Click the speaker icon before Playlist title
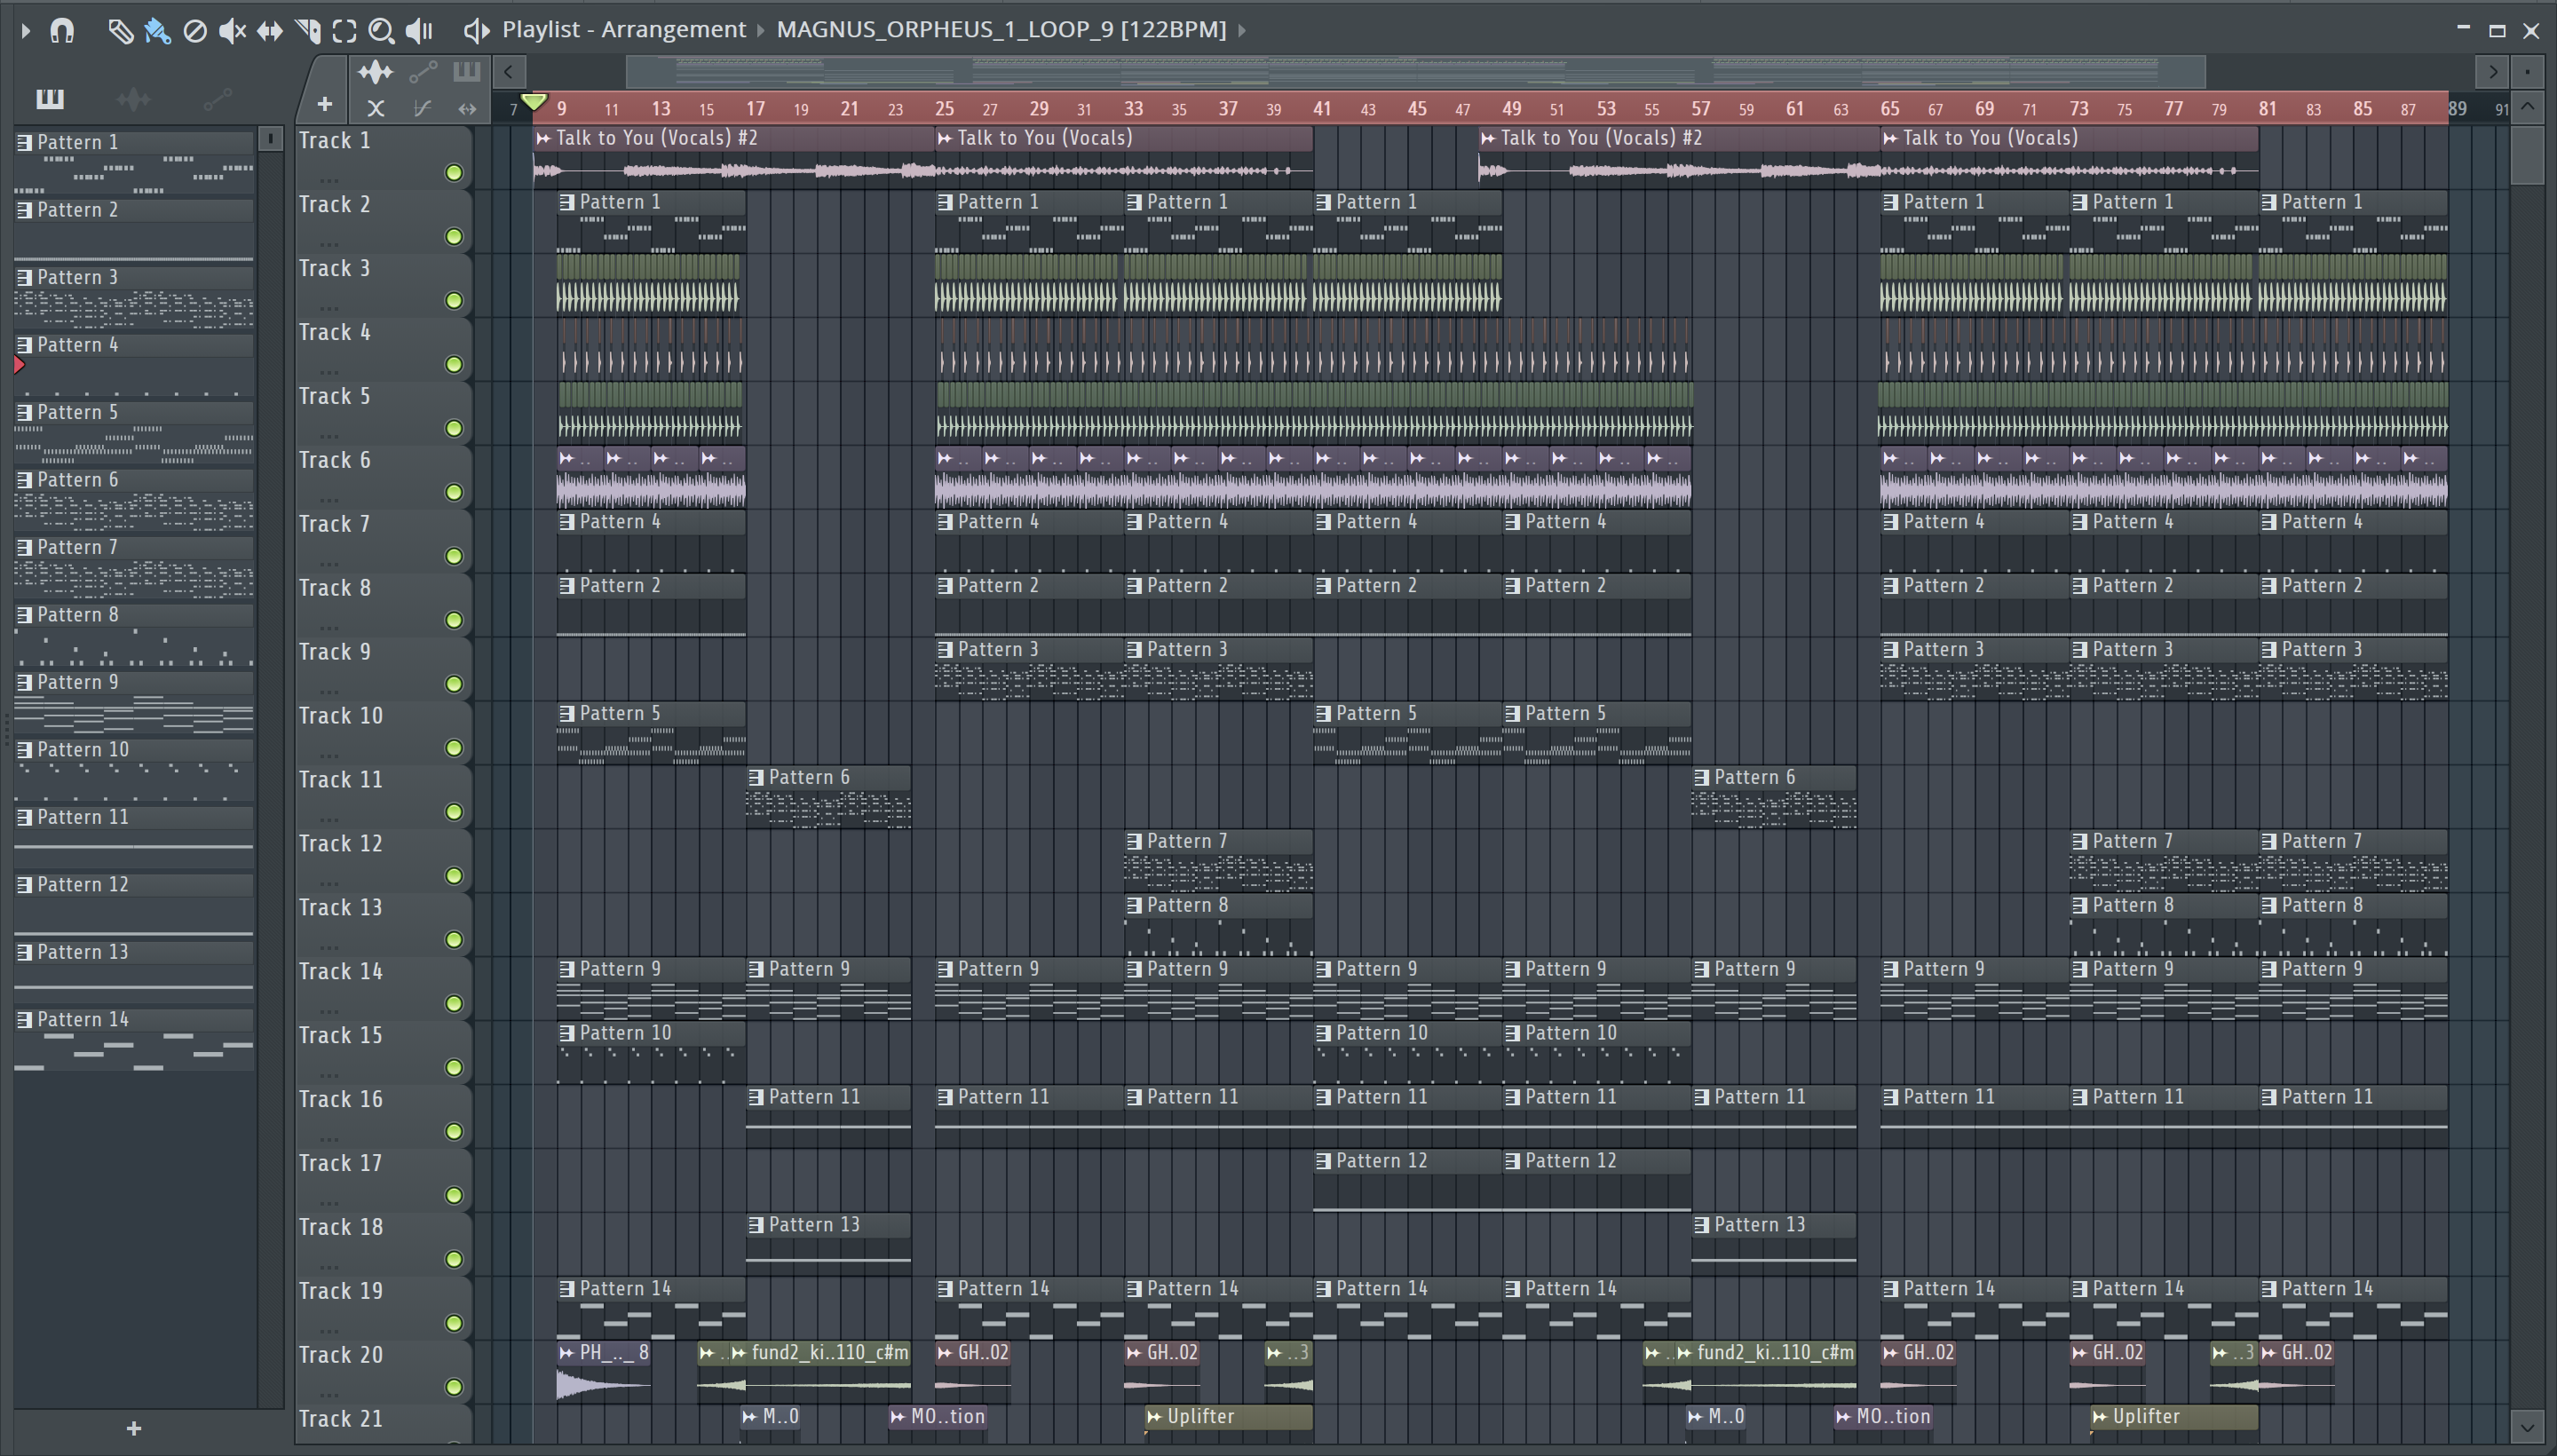The width and height of the screenshot is (2557, 1456). (476, 30)
